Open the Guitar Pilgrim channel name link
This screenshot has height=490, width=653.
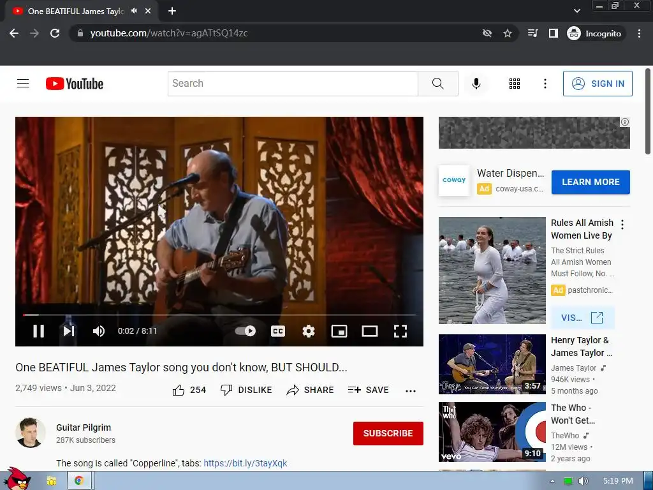tap(84, 427)
